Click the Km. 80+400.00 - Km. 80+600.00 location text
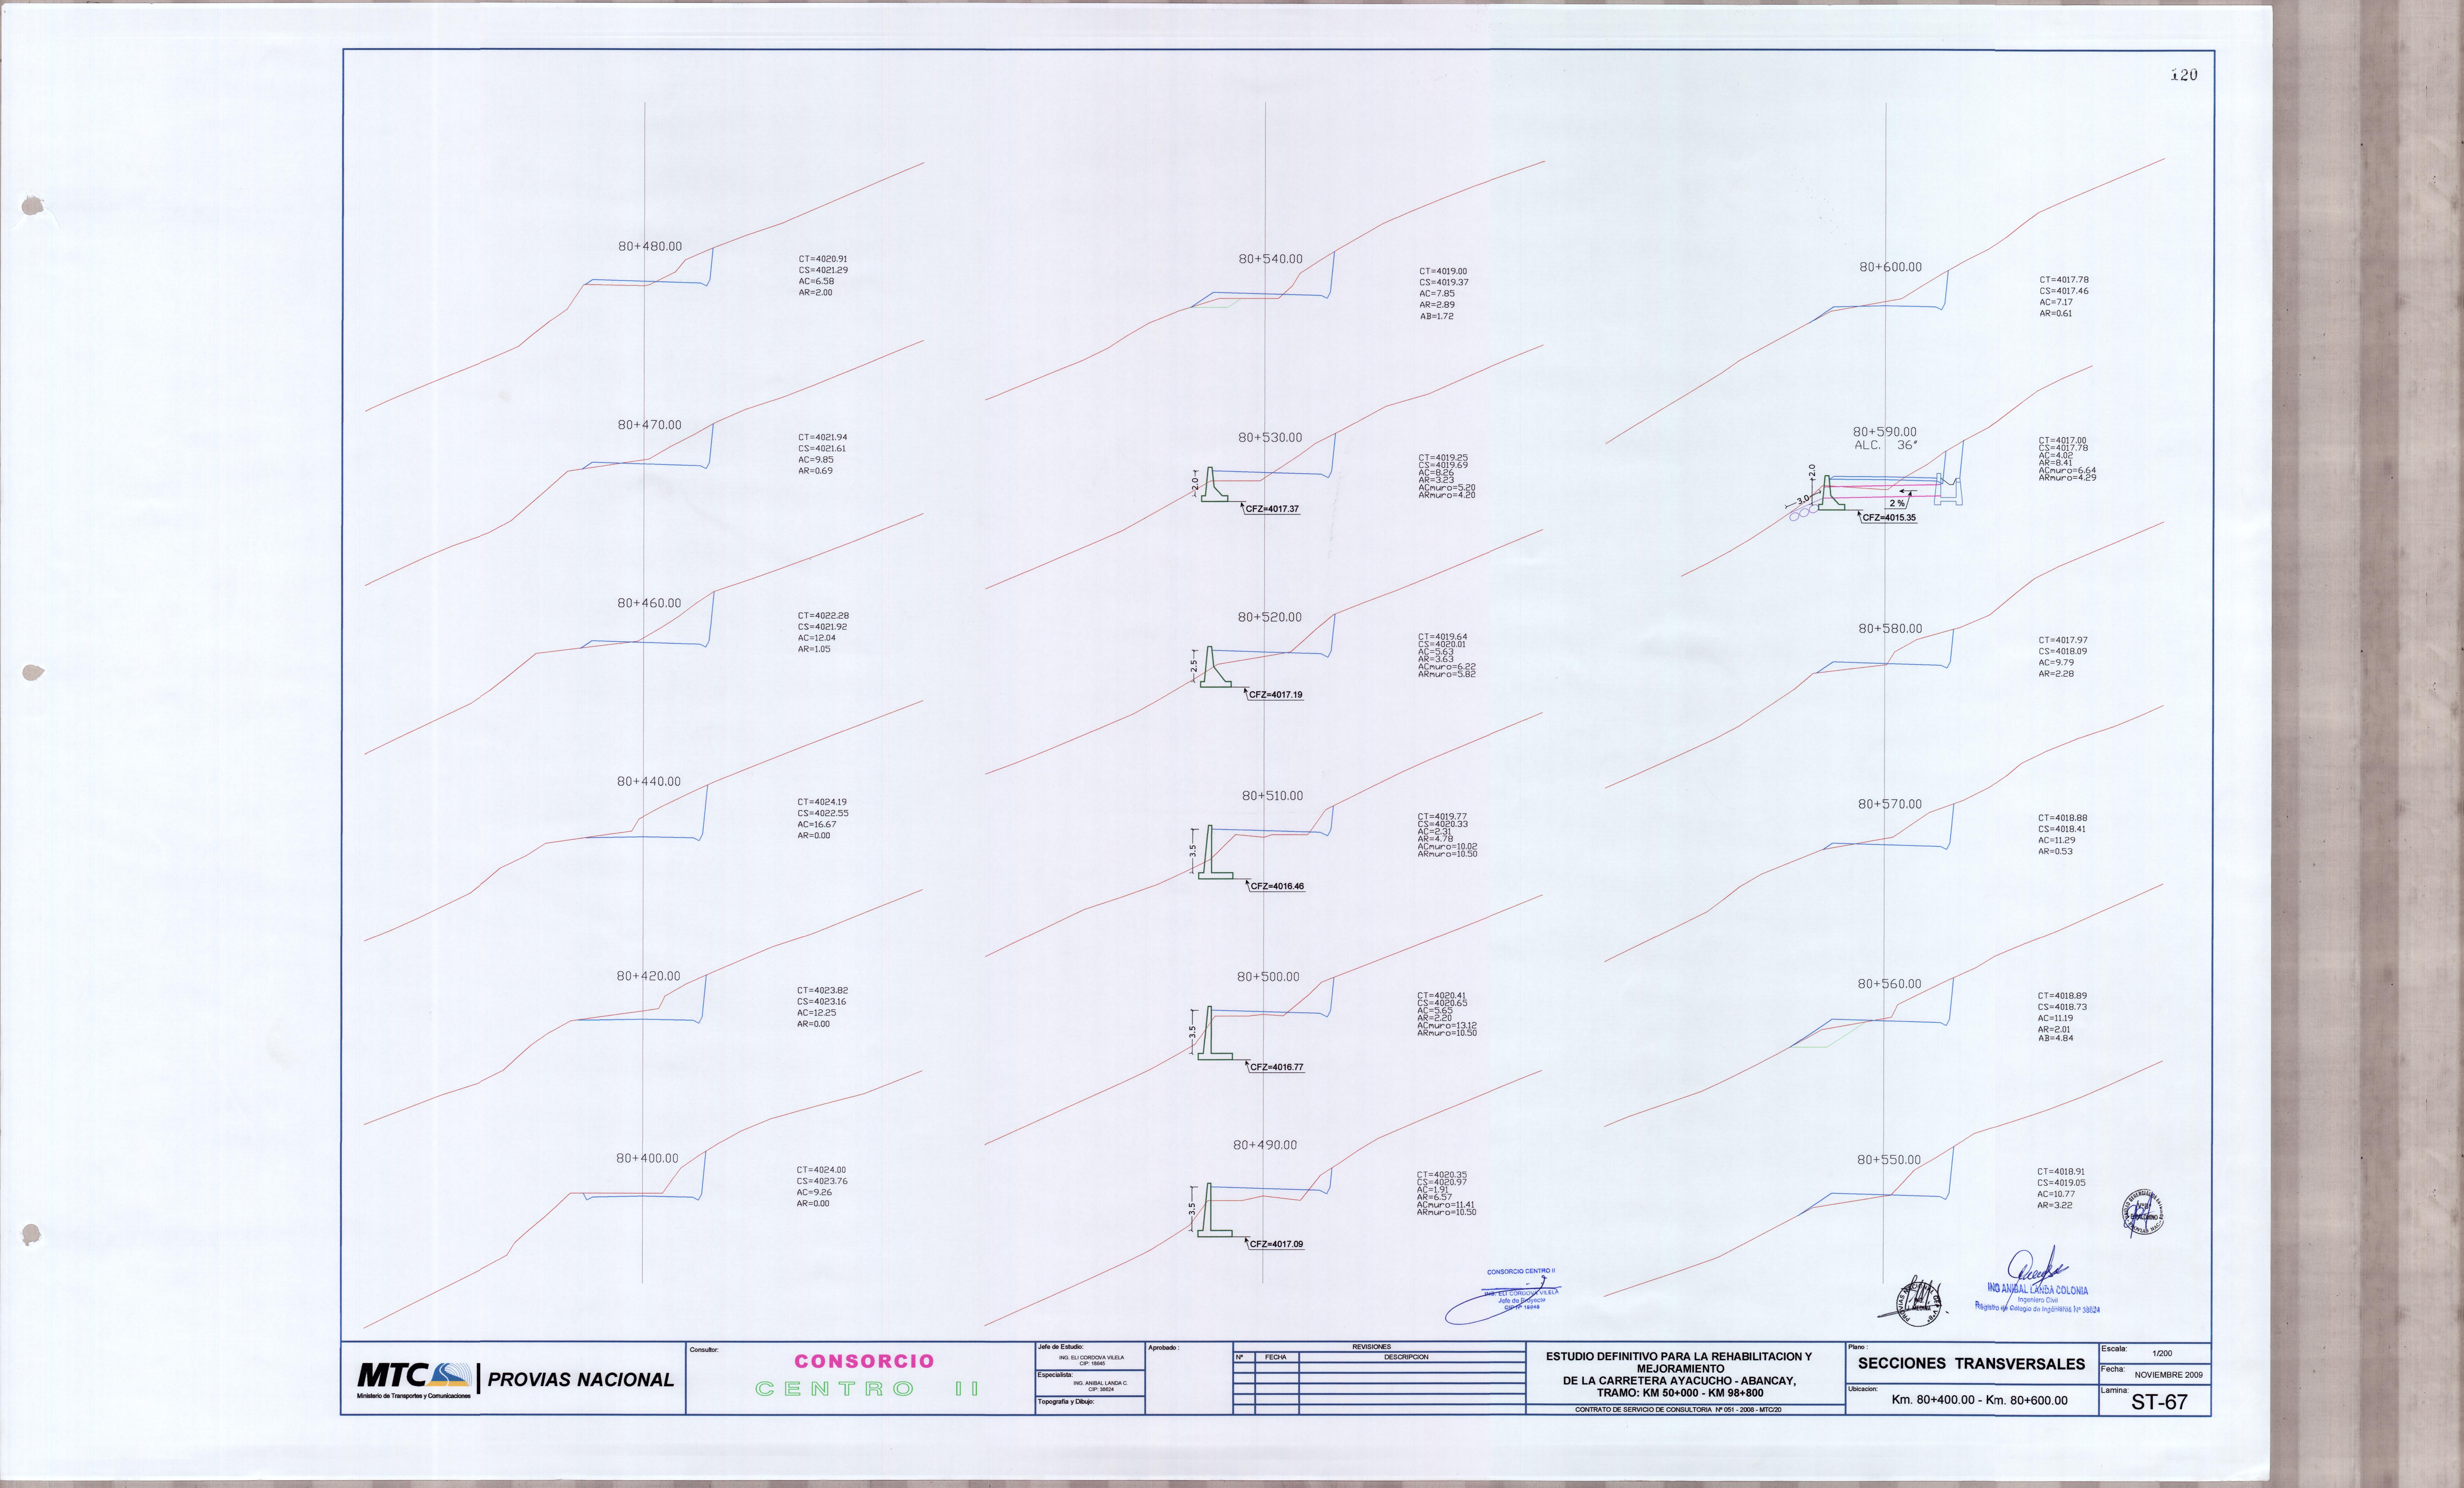Screen dimensions: 2464x1488 click(1979, 1400)
